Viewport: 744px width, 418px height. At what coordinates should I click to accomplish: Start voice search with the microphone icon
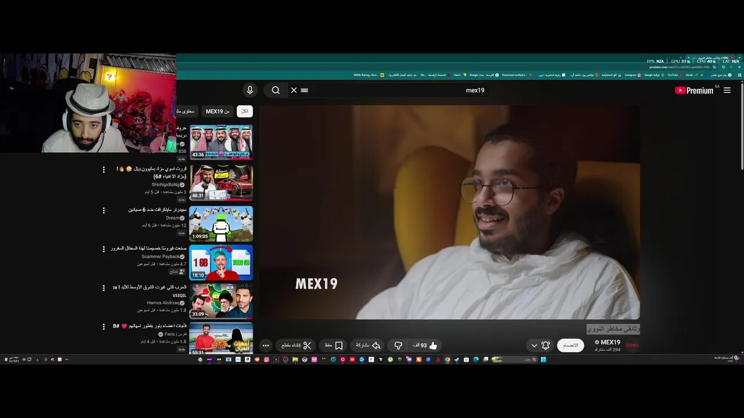250,90
